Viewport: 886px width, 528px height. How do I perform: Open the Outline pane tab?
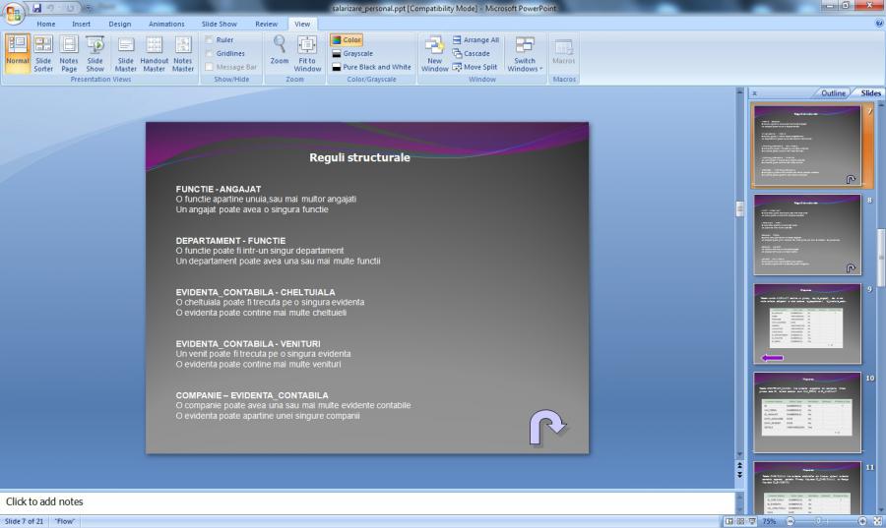[x=833, y=93]
